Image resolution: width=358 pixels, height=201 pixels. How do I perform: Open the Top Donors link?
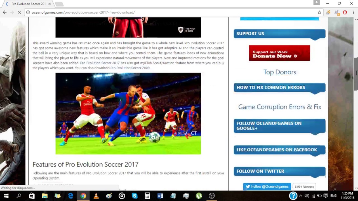(x=280, y=72)
